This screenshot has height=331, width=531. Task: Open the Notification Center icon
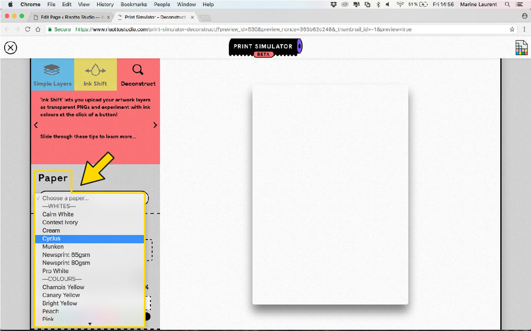click(x=519, y=4)
